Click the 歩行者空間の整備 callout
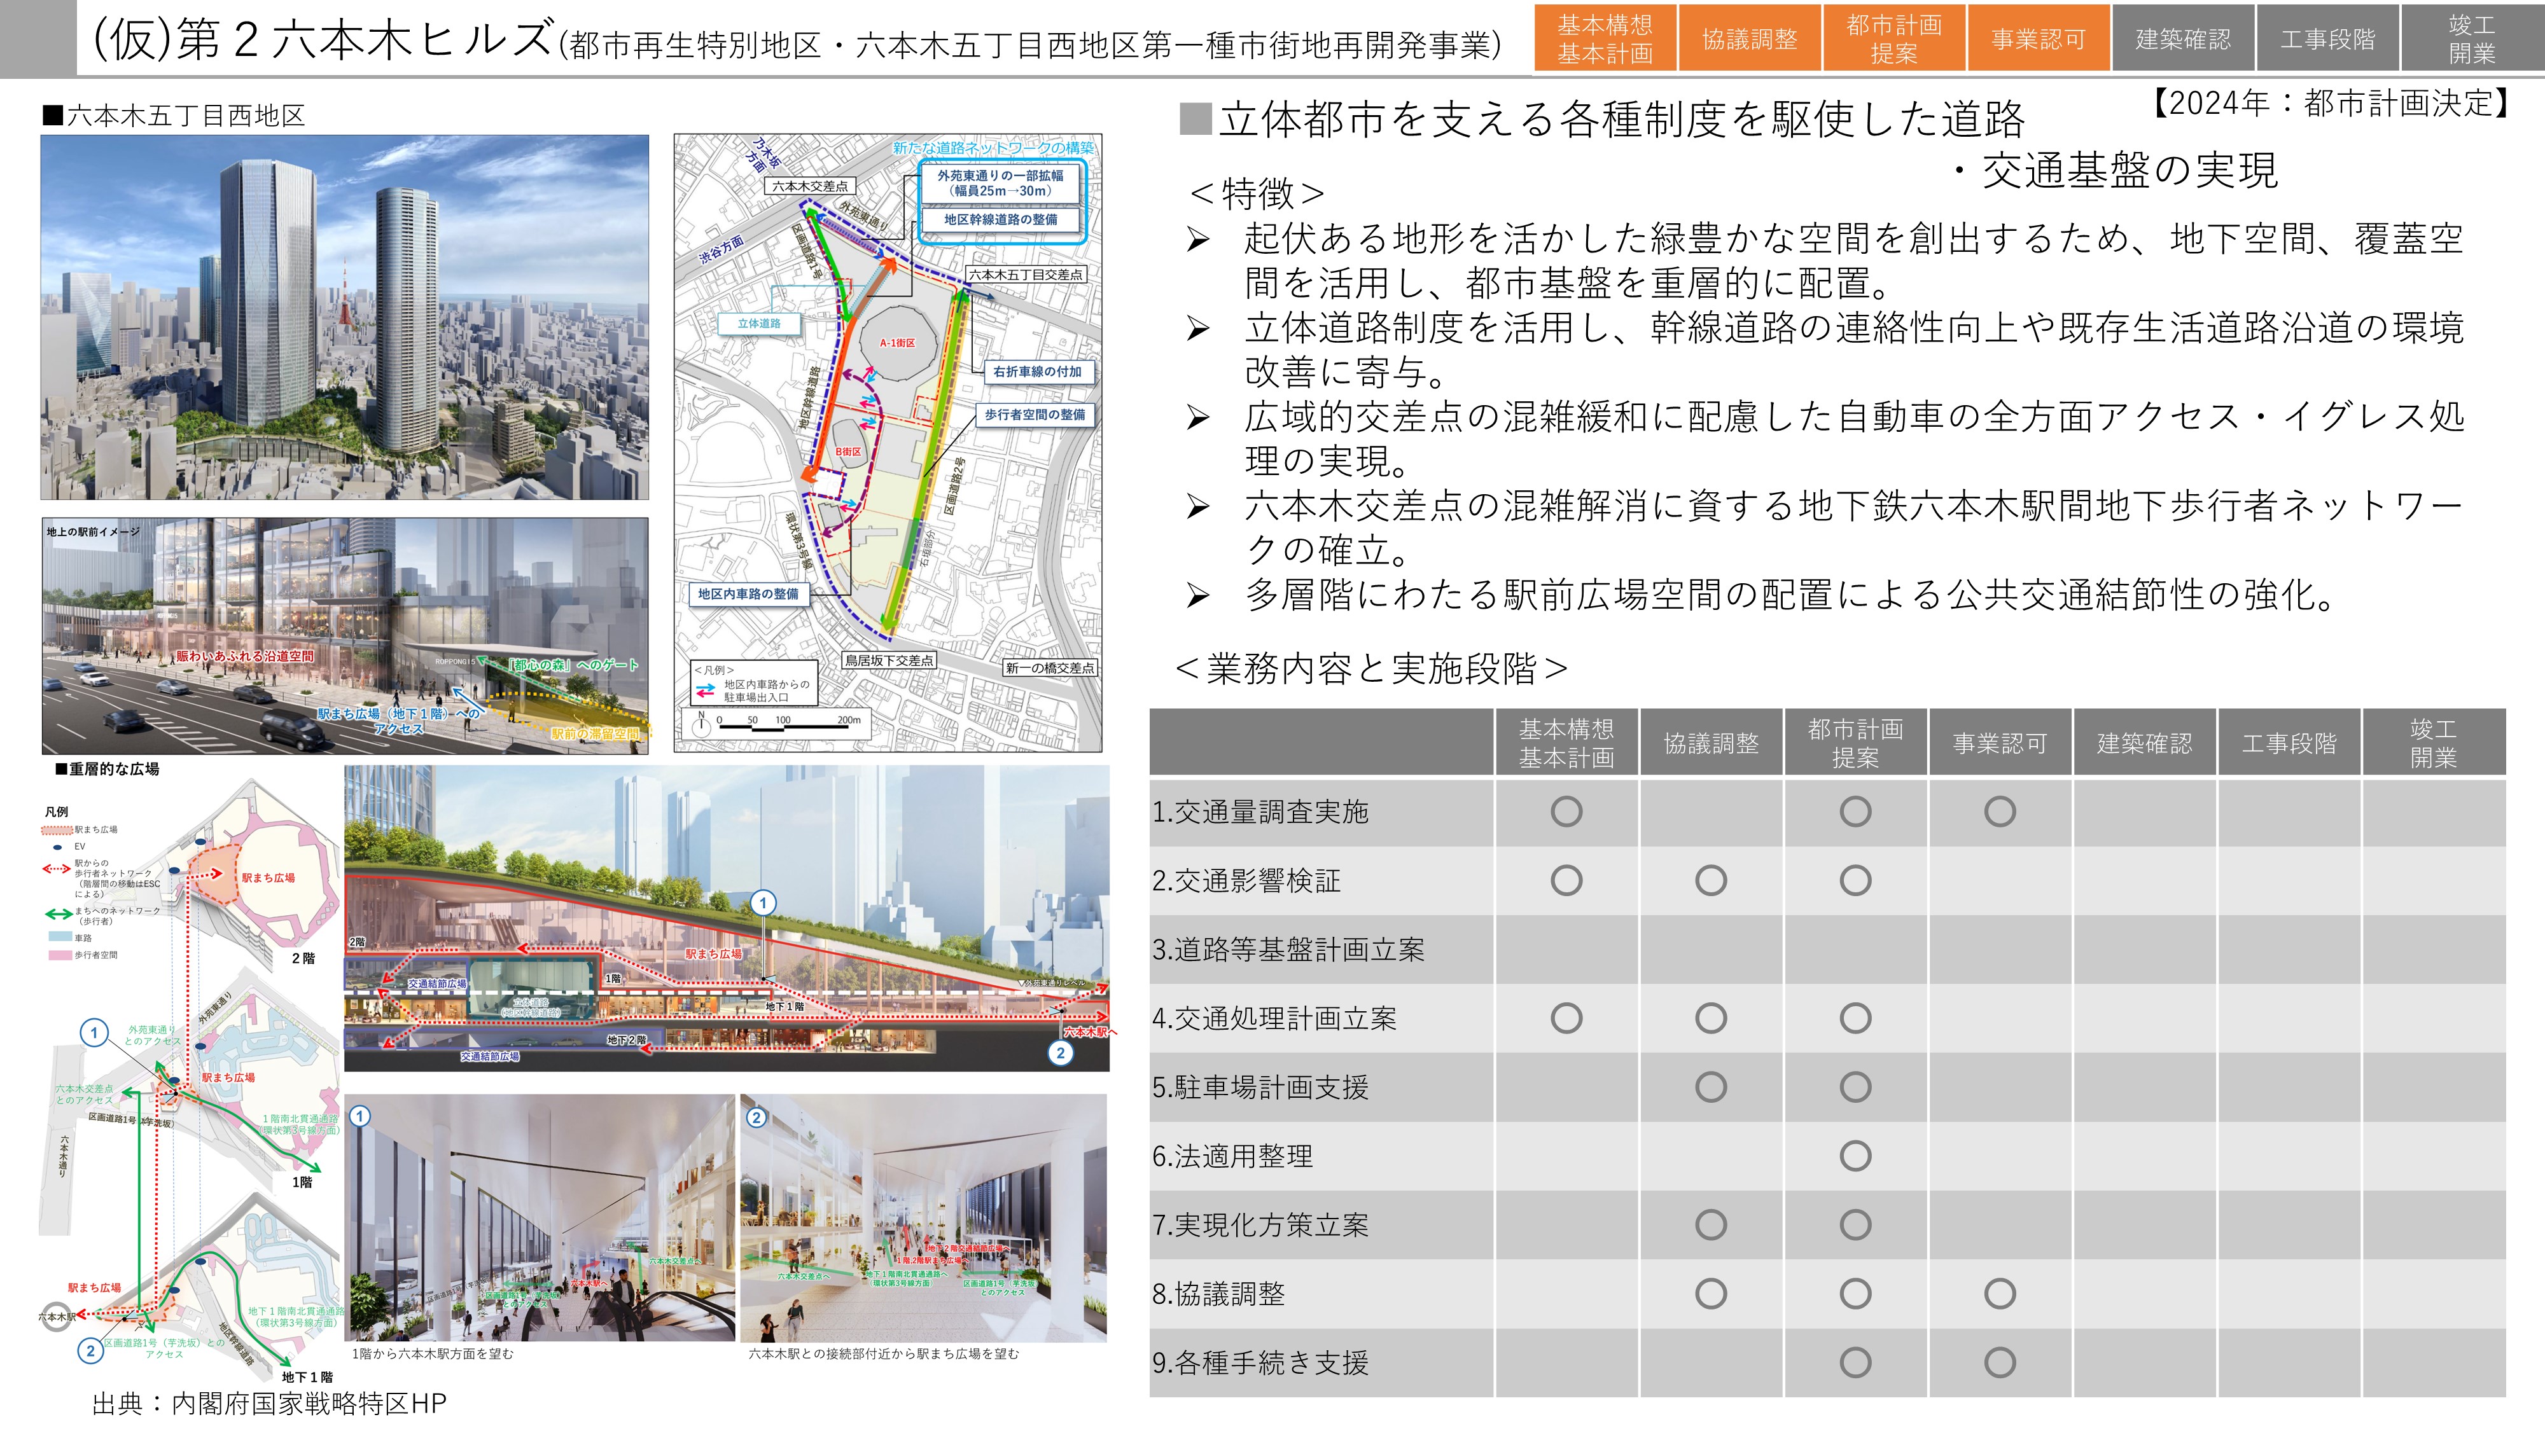Image resolution: width=2545 pixels, height=1431 pixels. click(x=1035, y=415)
